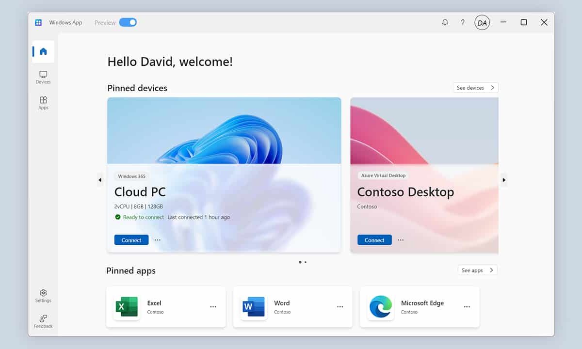Screen dimensions: 582x349
Task: Open more options for Contoso Desktop
Action: tap(400, 239)
